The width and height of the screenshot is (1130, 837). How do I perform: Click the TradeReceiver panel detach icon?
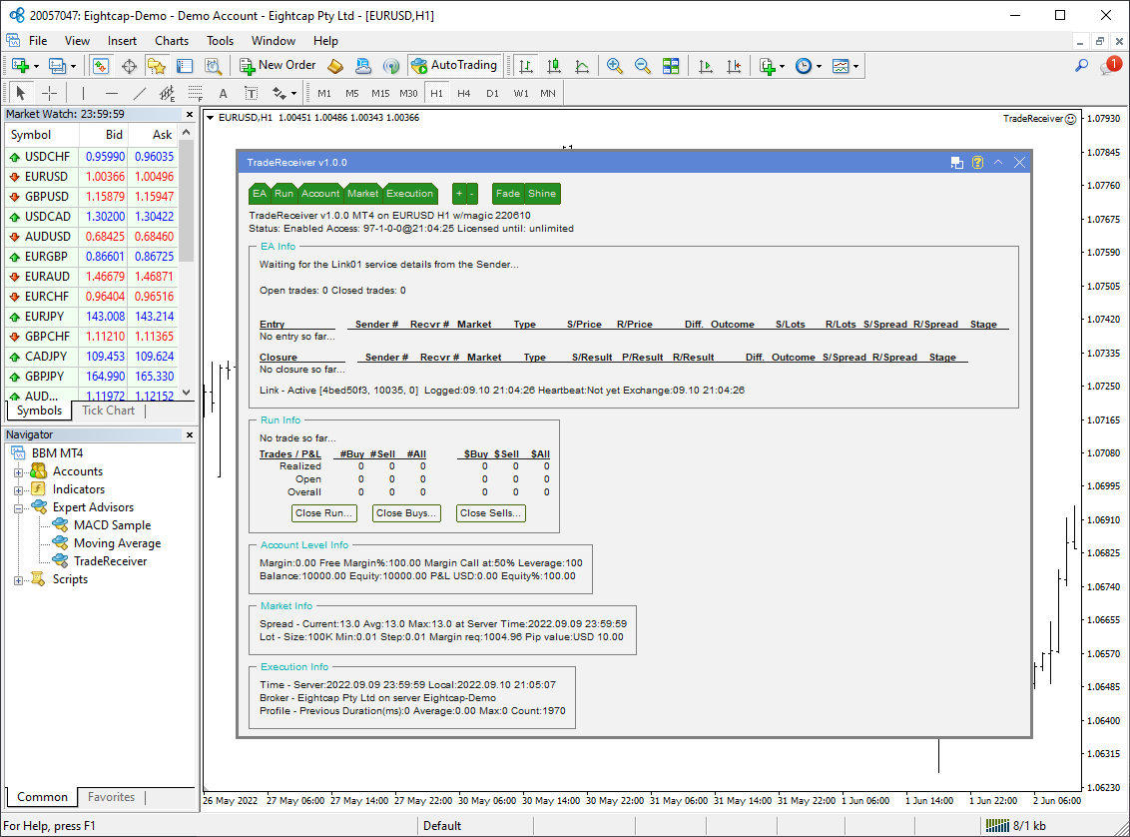point(957,163)
